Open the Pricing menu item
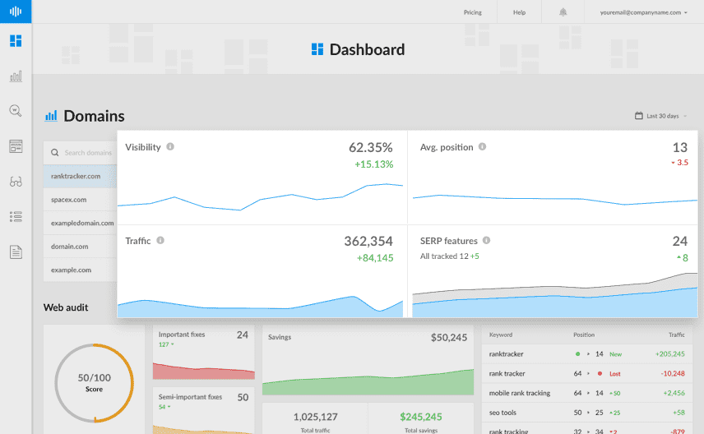The width and height of the screenshot is (704, 434). coord(472,12)
